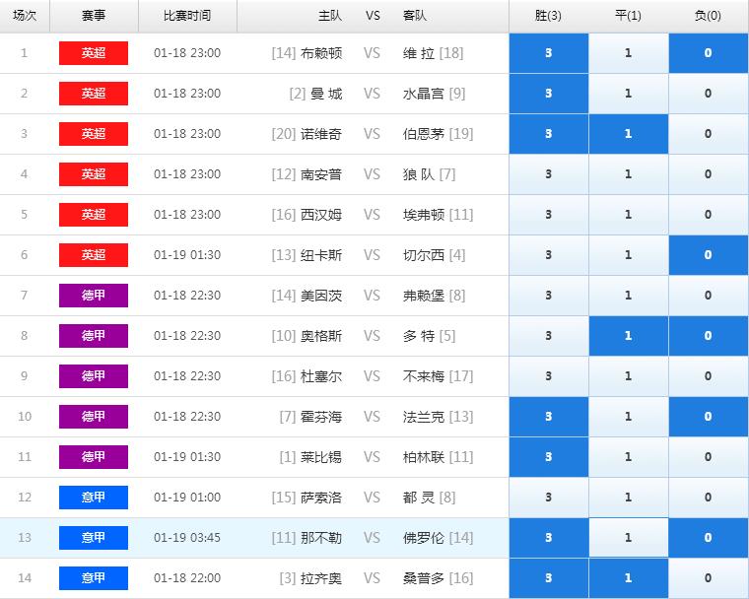The height and width of the screenshot is (599, 749).
Task: Select loss (0) for 拉齐奥 vs 桑普多
Action: point(708,577)
